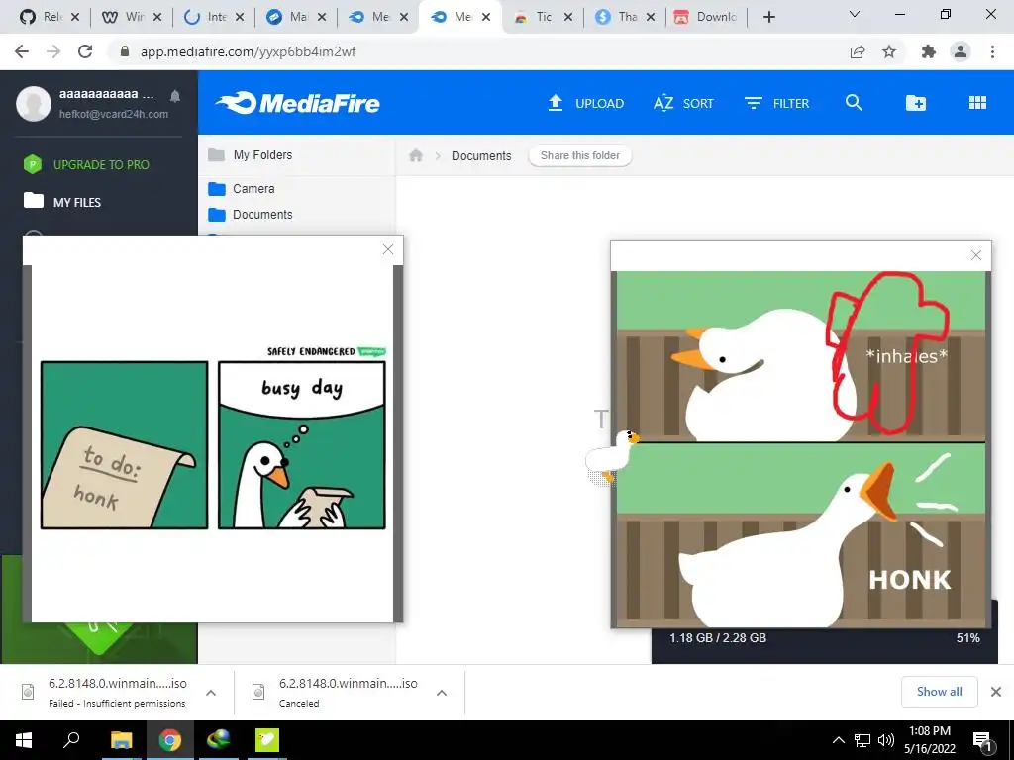Show hidden system tray icons
Screen dimensions: 1014x760
838,740
